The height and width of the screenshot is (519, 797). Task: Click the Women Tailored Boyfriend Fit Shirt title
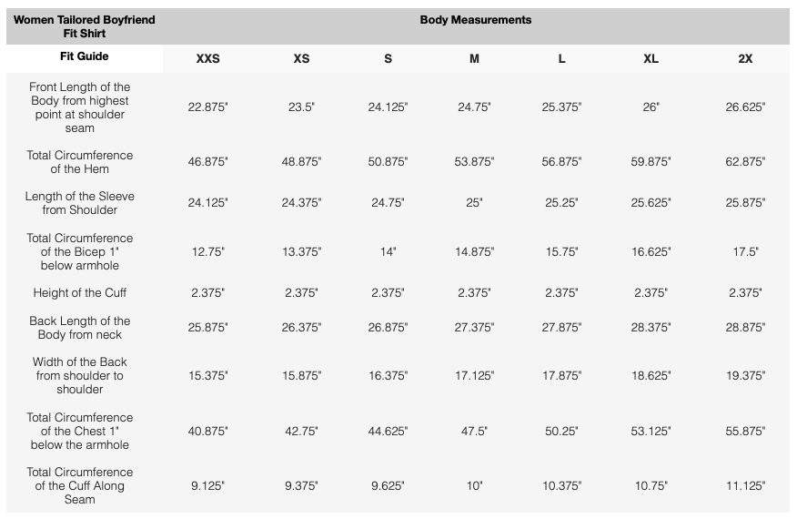click(85, 26)
